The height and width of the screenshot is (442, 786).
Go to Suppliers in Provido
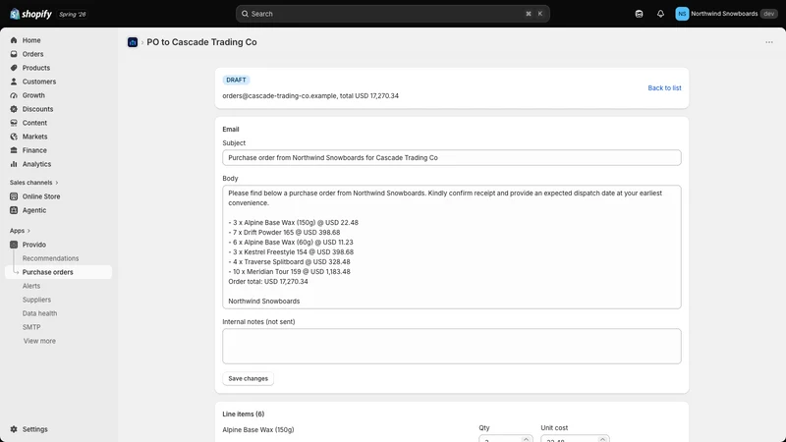[x=36, y=300]
